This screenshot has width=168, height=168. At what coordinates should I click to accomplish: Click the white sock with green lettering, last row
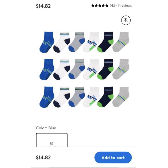(x=91, y=97)
